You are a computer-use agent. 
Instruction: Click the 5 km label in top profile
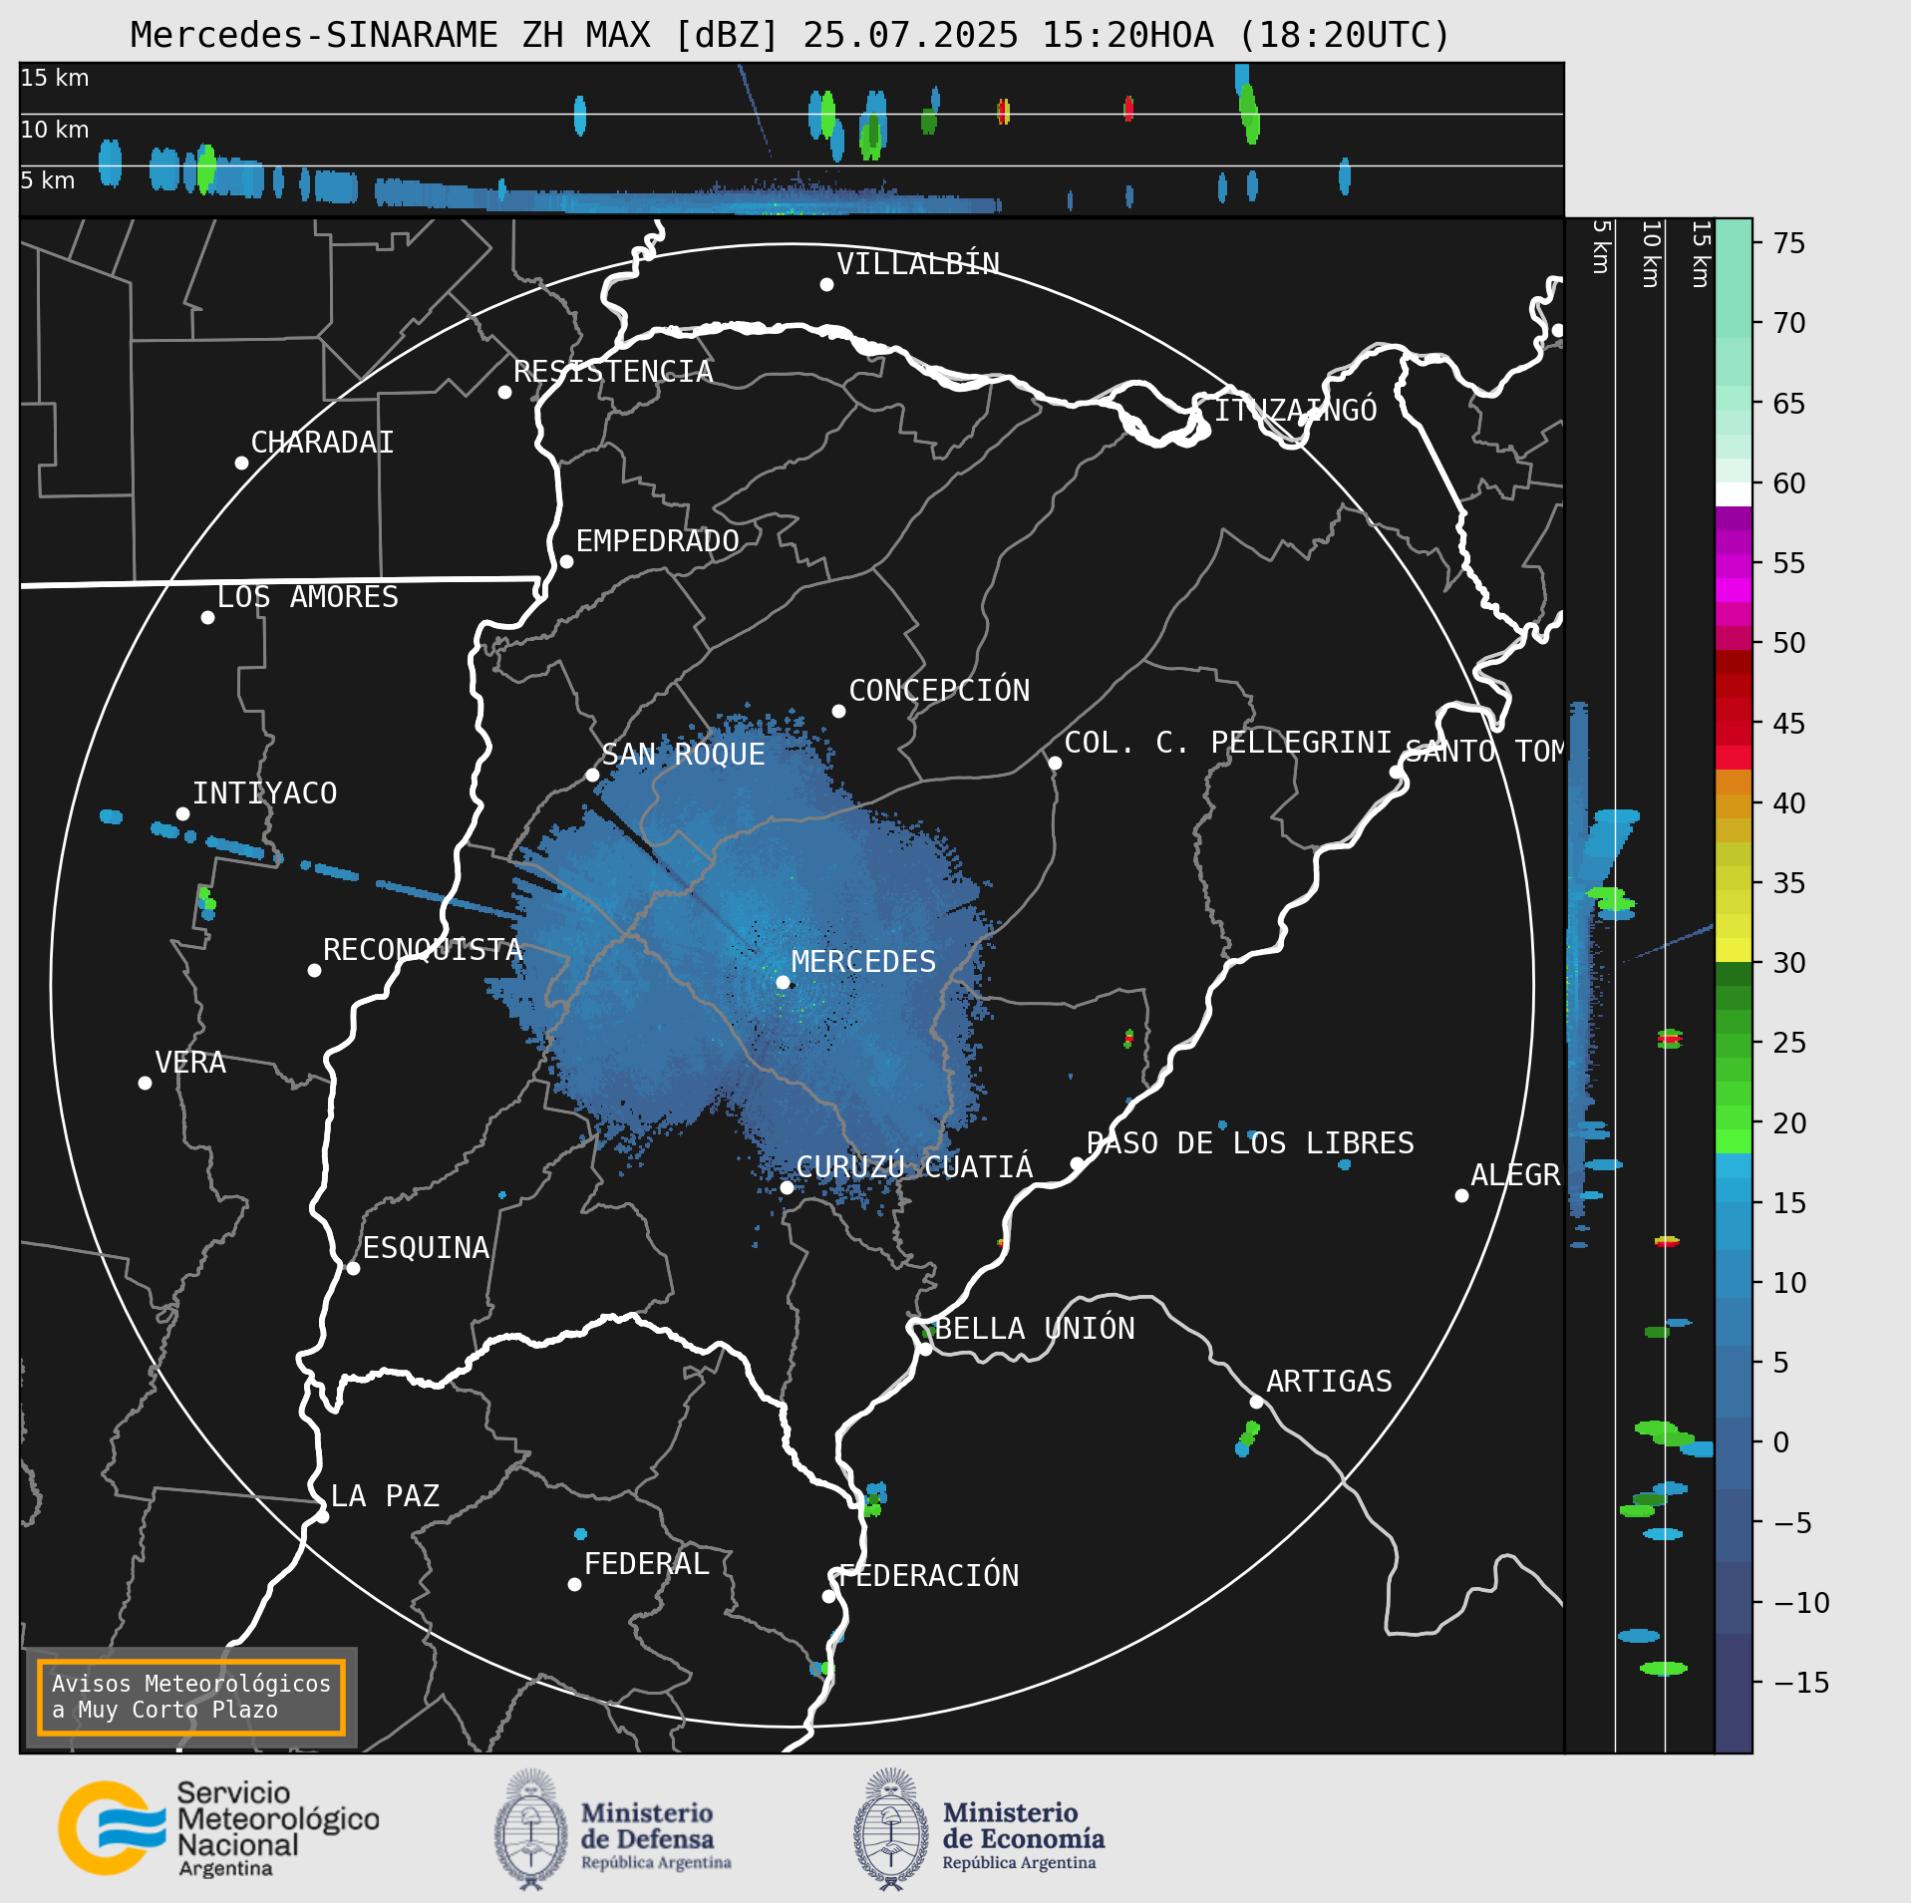tap(48, 180)
